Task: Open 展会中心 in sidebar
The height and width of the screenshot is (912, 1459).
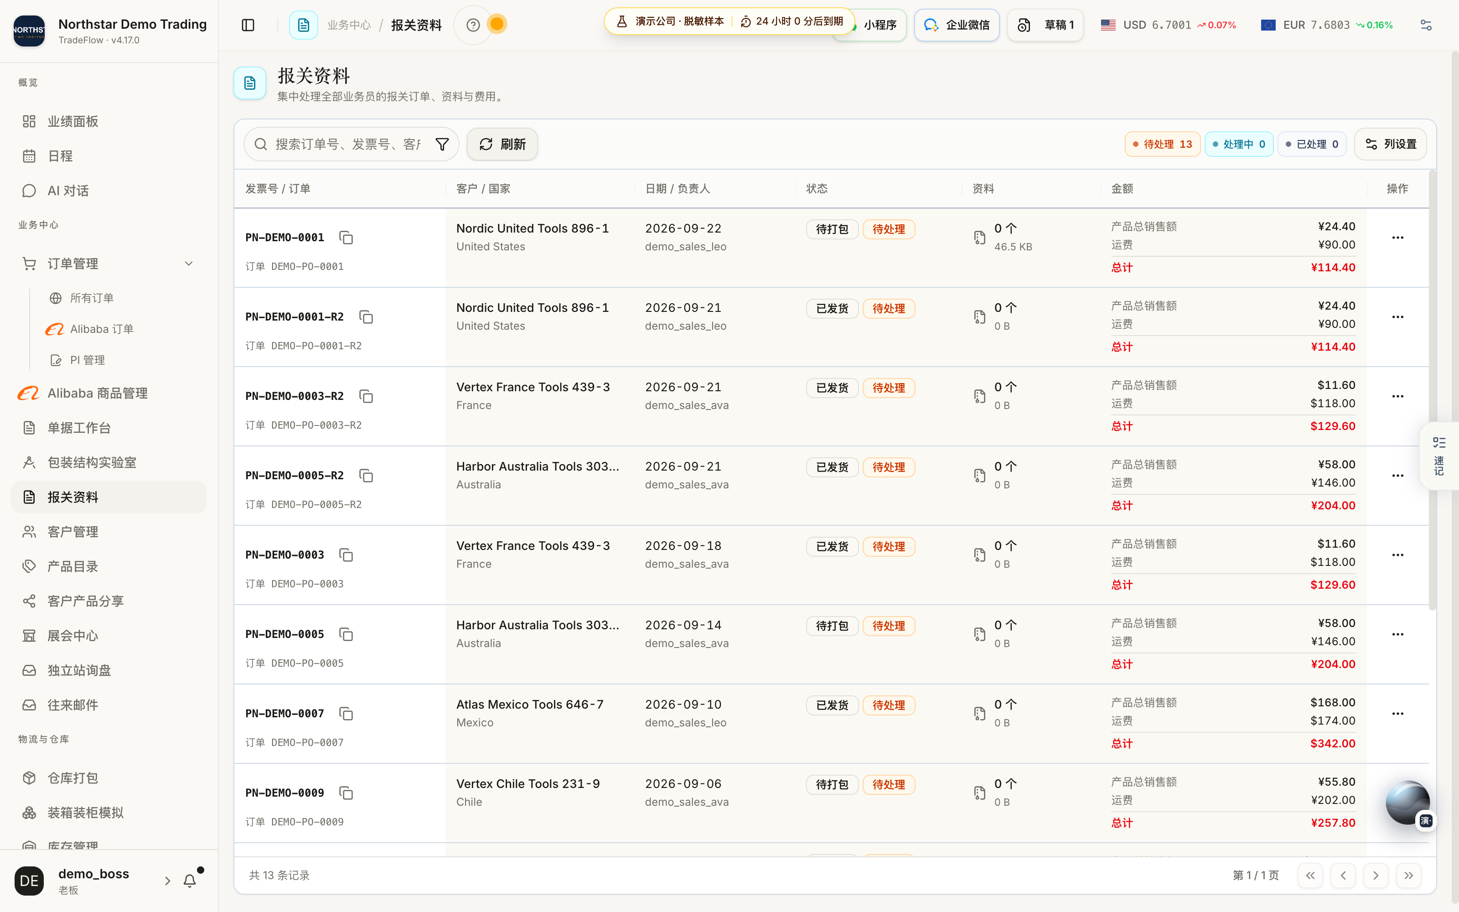Action: [x=109, y=636]
